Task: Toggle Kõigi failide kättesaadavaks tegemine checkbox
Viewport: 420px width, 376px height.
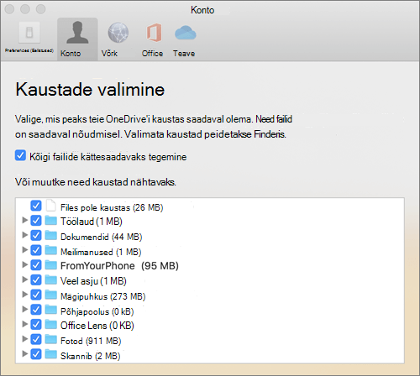Action: tap(20, 155)
